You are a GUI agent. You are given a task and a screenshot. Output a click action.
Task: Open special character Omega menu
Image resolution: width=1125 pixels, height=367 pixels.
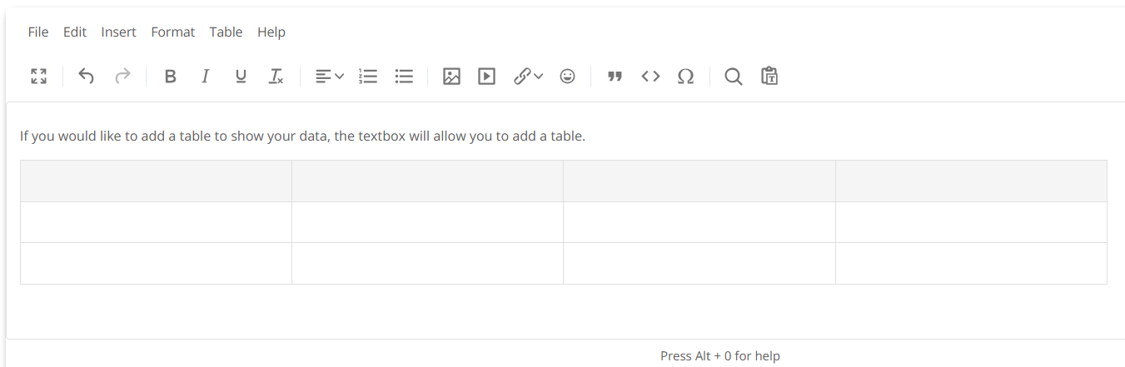coord(685,77)
